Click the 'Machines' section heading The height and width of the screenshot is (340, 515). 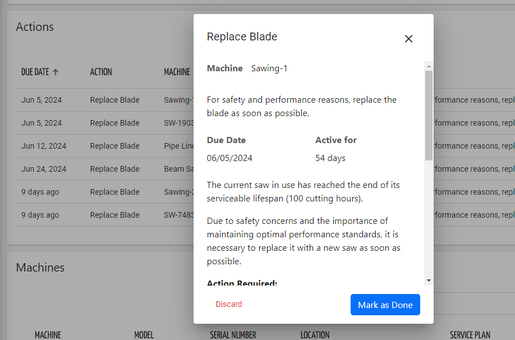pyautogui.click(x=40, y=268)
